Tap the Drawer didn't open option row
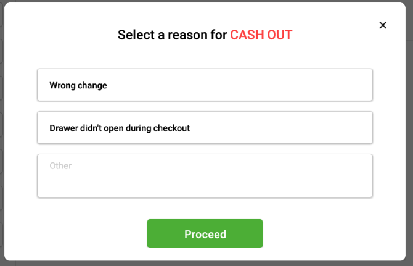Image resolution: width=413 pixels, height=266 pixels. point(205,128)
